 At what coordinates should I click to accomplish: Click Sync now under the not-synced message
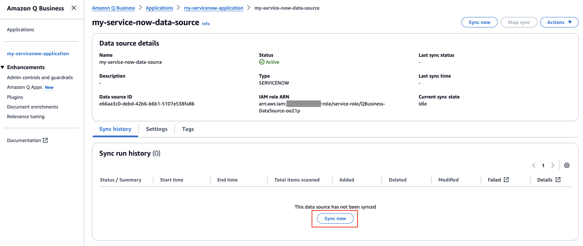335,219
